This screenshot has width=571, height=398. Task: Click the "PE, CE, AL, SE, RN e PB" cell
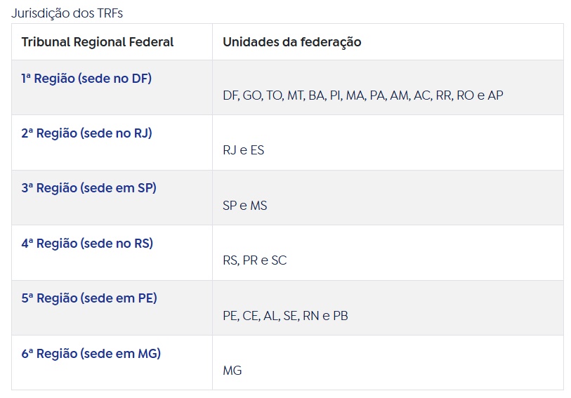tap(285, 316)
